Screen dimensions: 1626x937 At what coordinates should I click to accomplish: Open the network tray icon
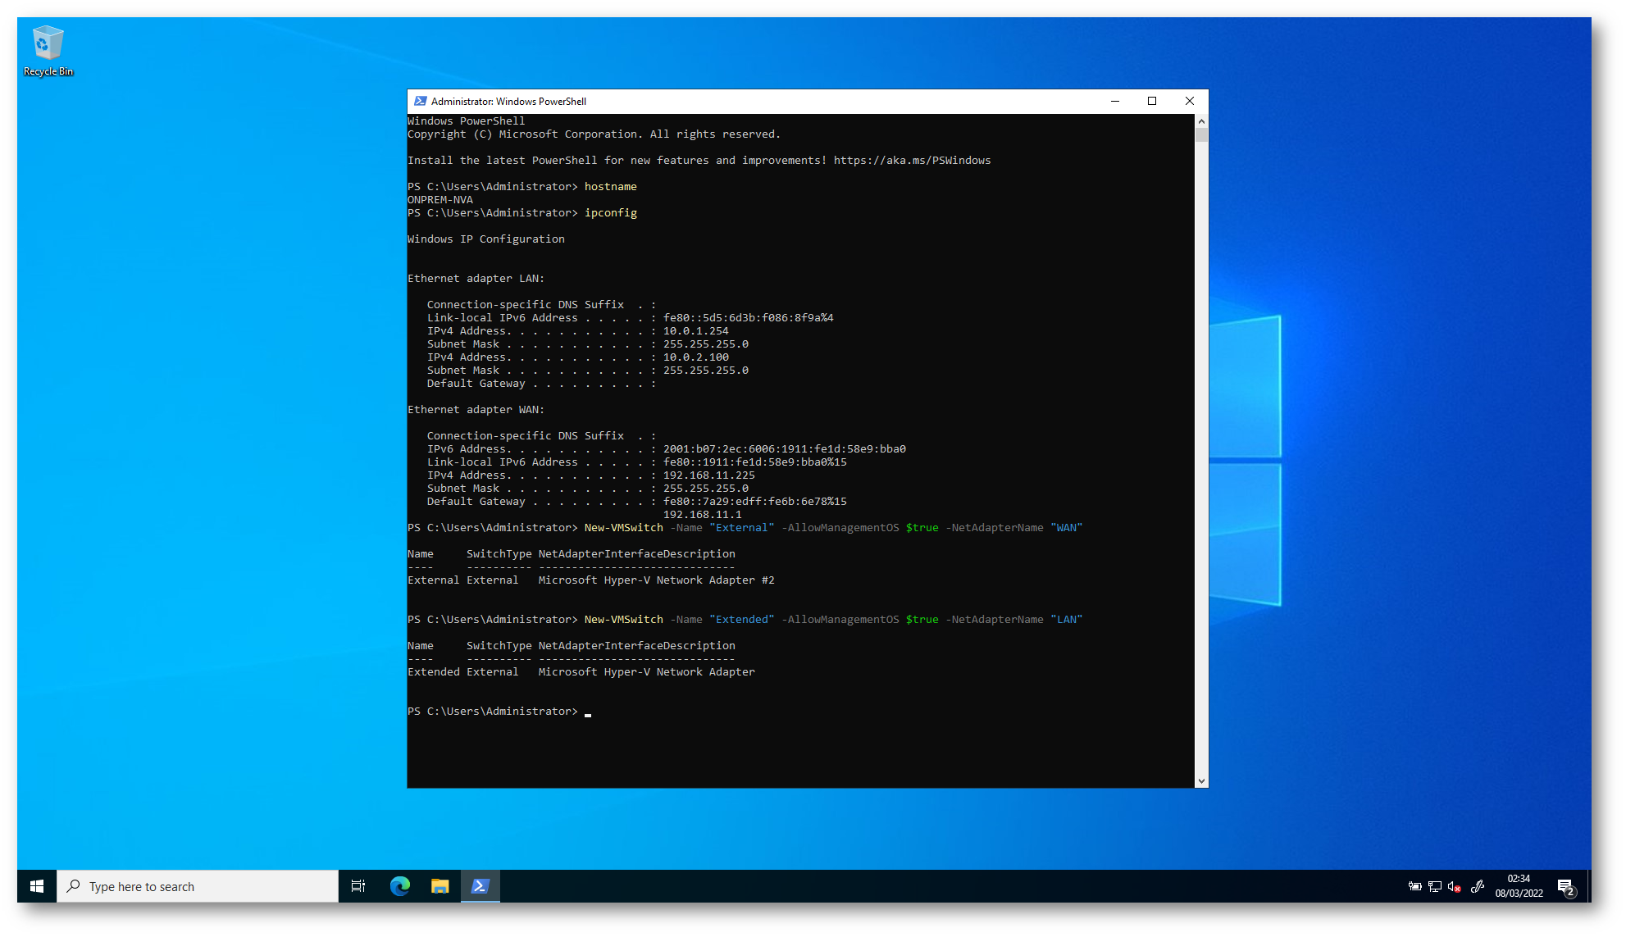(x=1435, y=886)
